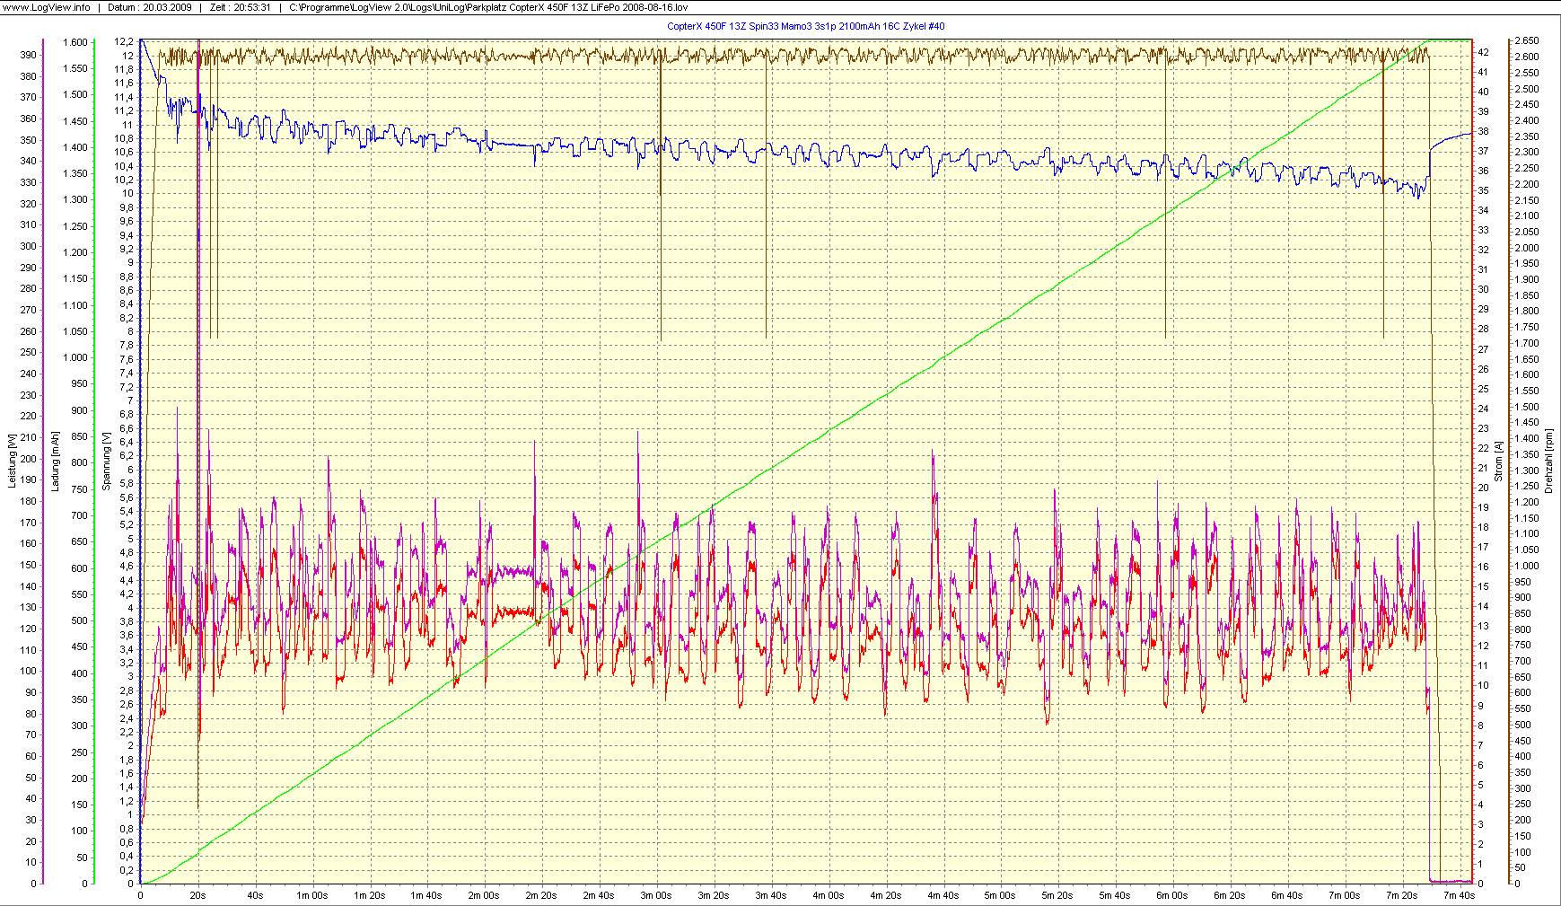This screenshot has height=906, width=1561.
Task: Select the .lov log file path in header
Action: 488,7
